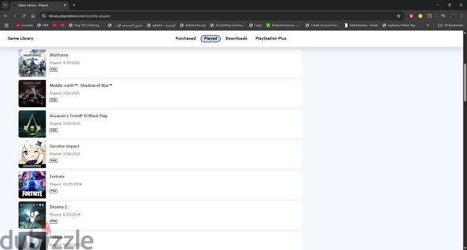Click the Fortnite cover thumbnail
467x250 pixels.
click(32, 185)
